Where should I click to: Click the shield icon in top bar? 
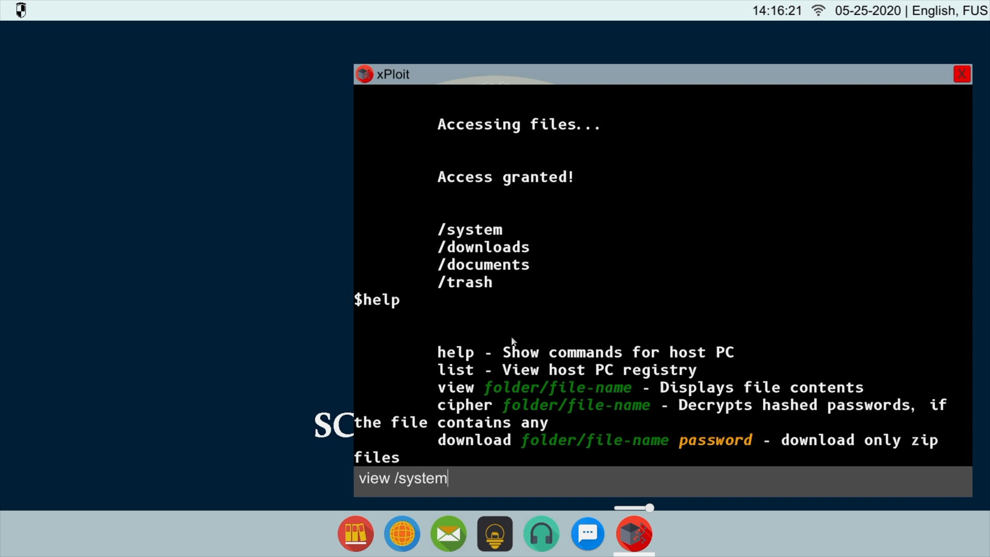pos(21,10)
